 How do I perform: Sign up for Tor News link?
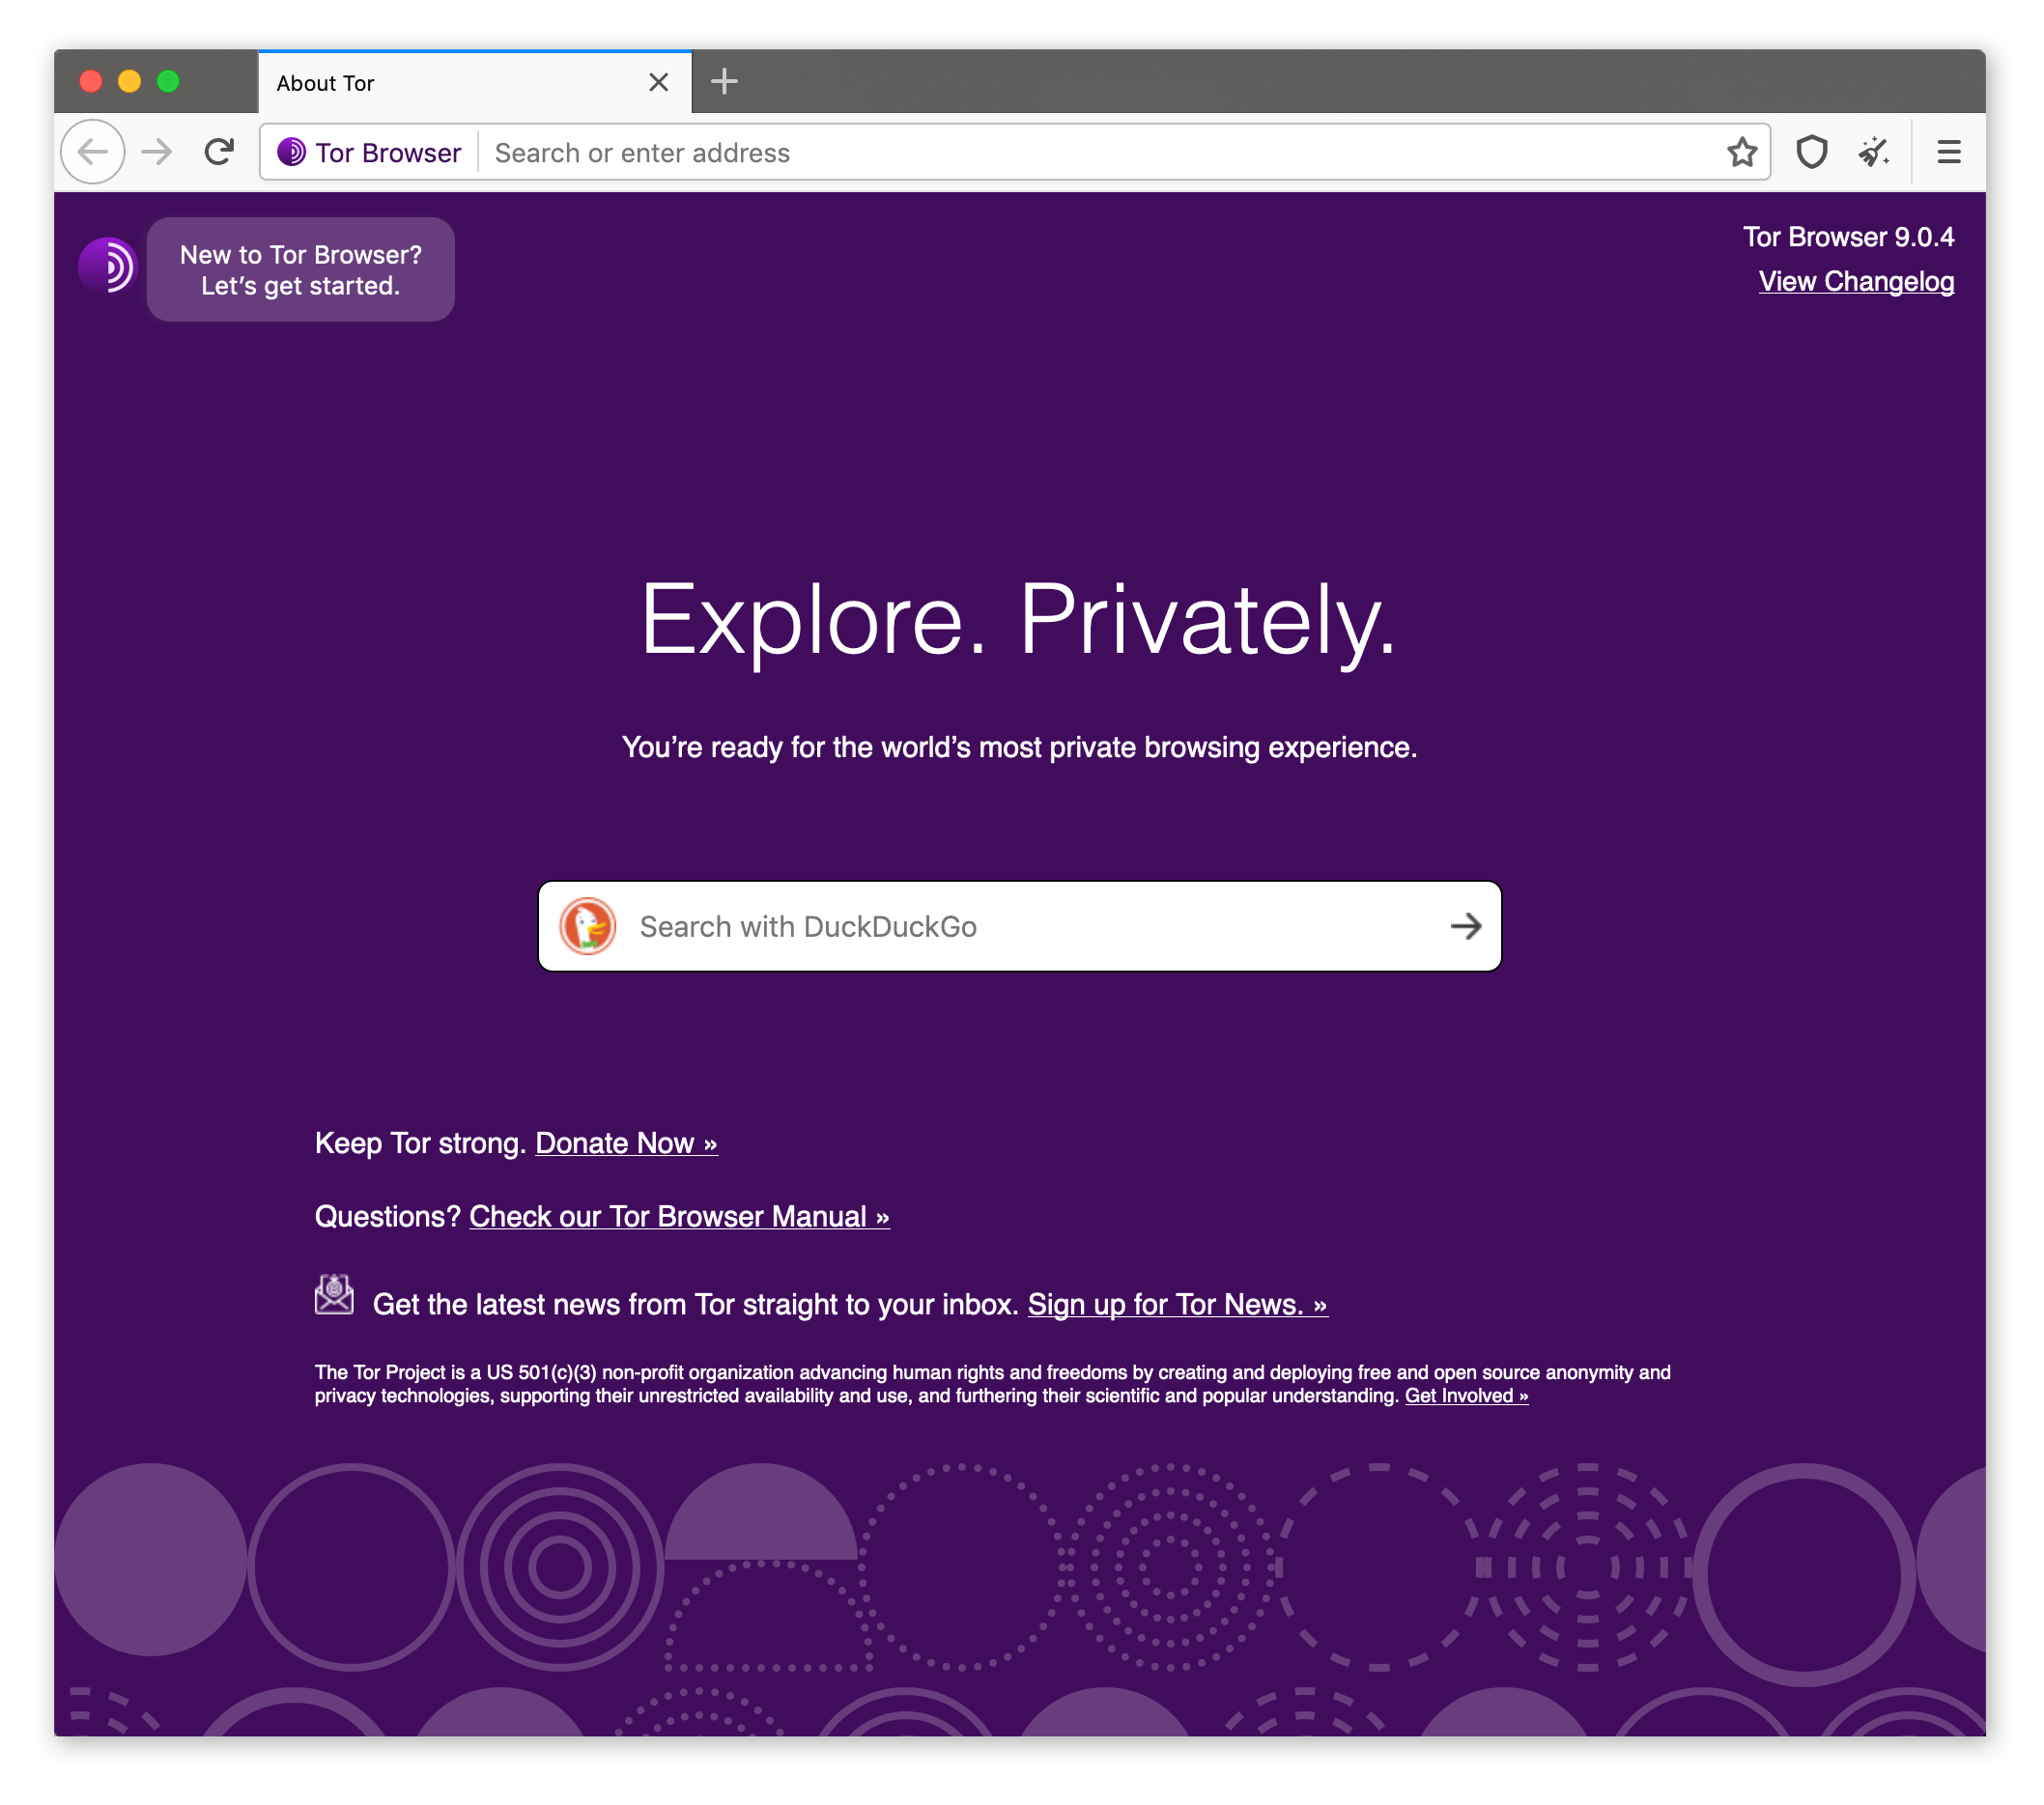pos(1178,1304)
